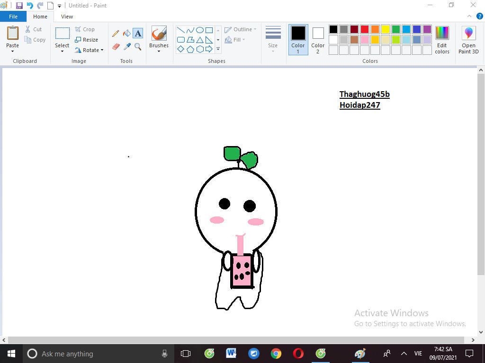Pick the red color swatch

coord(364,29)
